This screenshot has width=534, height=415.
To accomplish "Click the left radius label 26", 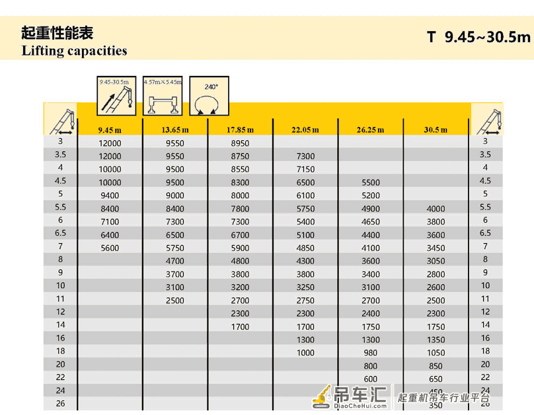I will (x=60, y=403).
